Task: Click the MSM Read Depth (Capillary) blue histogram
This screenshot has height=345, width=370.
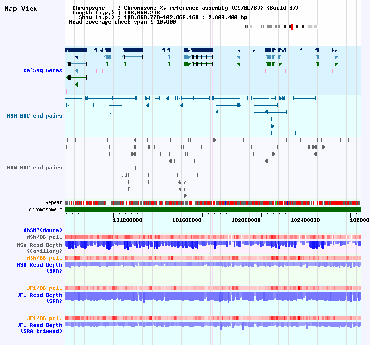Action: 213,245
